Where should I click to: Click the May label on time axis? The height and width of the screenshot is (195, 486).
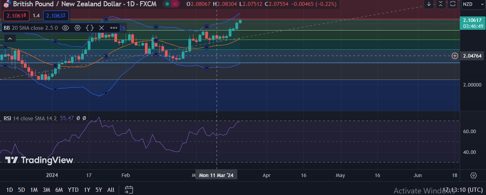tap(340, 175)
